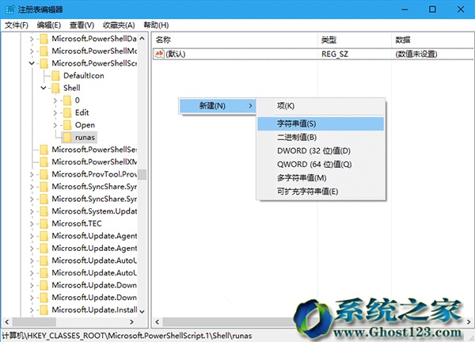Screen dimensions: 475x342
Task: Click the REG_SZ type cell
Action: pyautogui.click(x=335, y=54)
